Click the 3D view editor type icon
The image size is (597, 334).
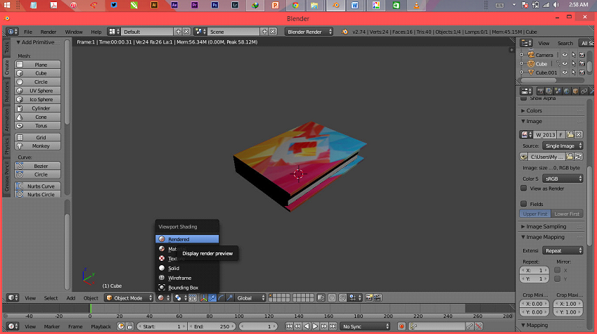pyautogui.click(x=13, y=298)
